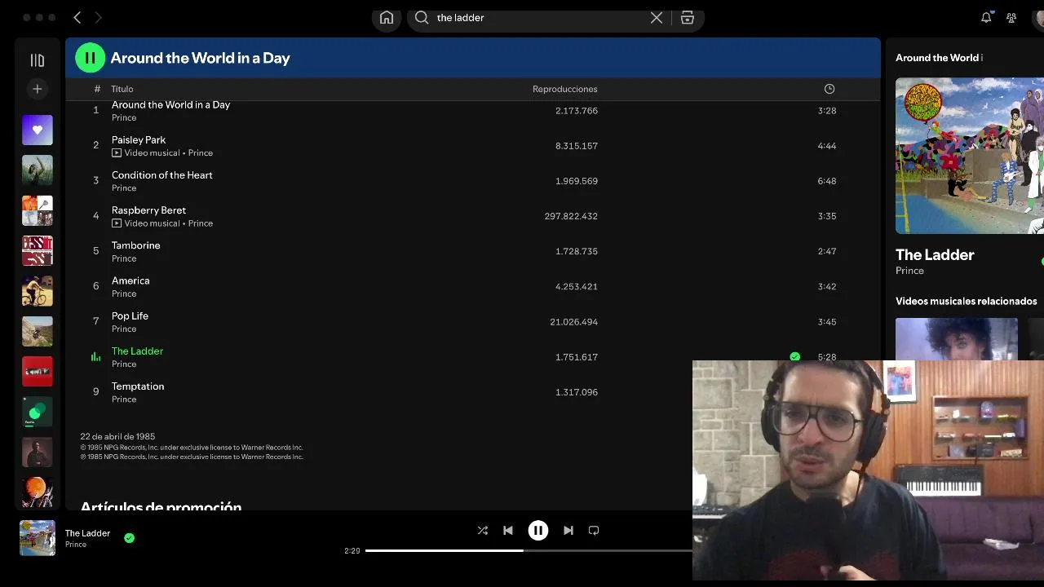
Task: Pause playback in the player bar
Action: tap(538, 530)
